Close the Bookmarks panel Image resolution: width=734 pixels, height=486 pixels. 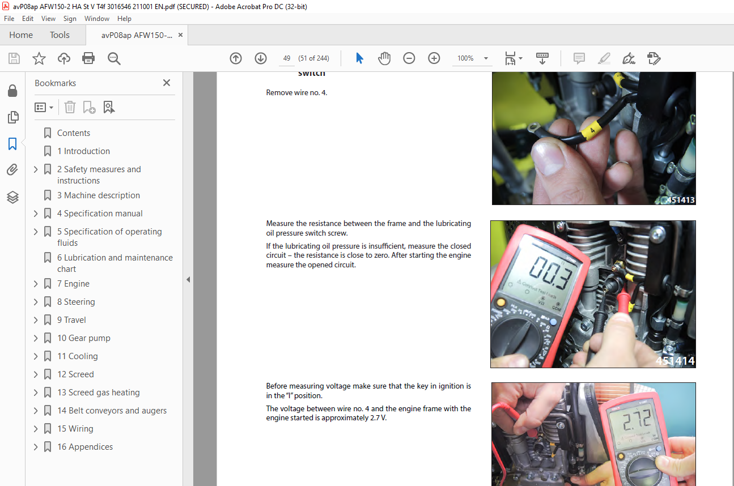(x=167, y=83)
